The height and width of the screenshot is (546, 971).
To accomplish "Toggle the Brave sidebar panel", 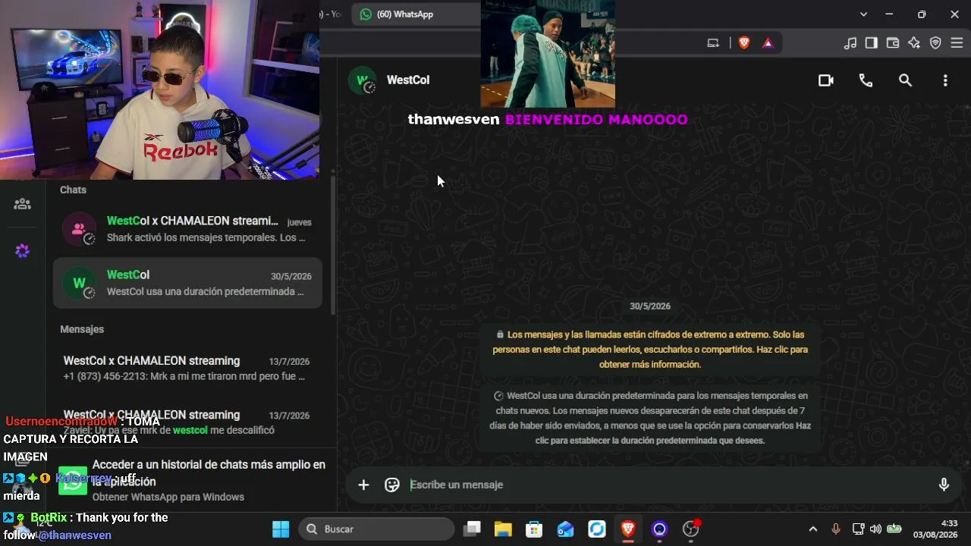I will (x=872, y=43).
